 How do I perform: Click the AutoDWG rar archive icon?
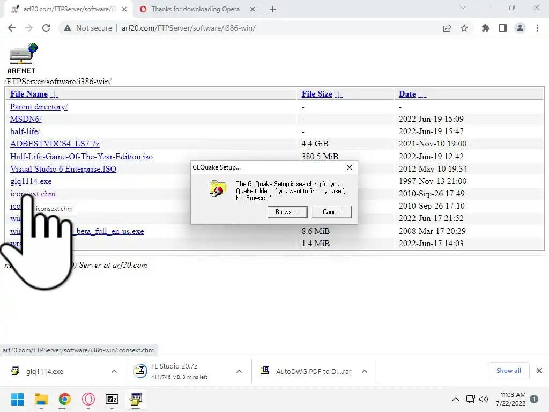coord(265,370)
